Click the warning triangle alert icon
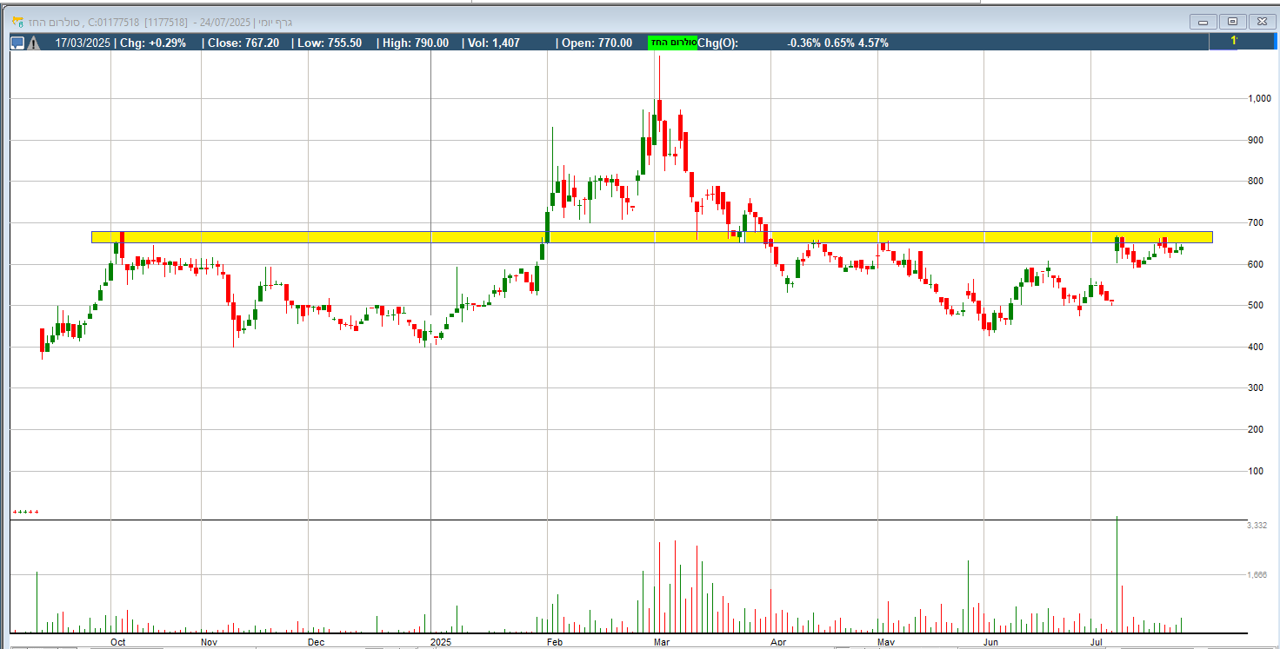The image size is (1280, 649). click(x=33, y=43)
